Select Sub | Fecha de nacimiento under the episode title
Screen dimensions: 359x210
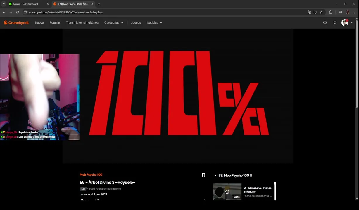[x=105, y=189]
